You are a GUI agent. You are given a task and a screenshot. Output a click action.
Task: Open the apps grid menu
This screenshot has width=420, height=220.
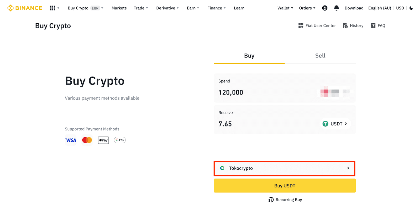click(52, 8)
